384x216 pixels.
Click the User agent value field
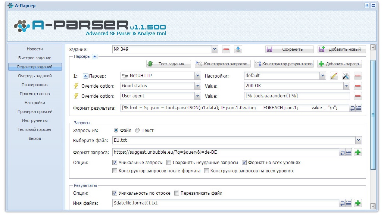(x=297, y=96)
